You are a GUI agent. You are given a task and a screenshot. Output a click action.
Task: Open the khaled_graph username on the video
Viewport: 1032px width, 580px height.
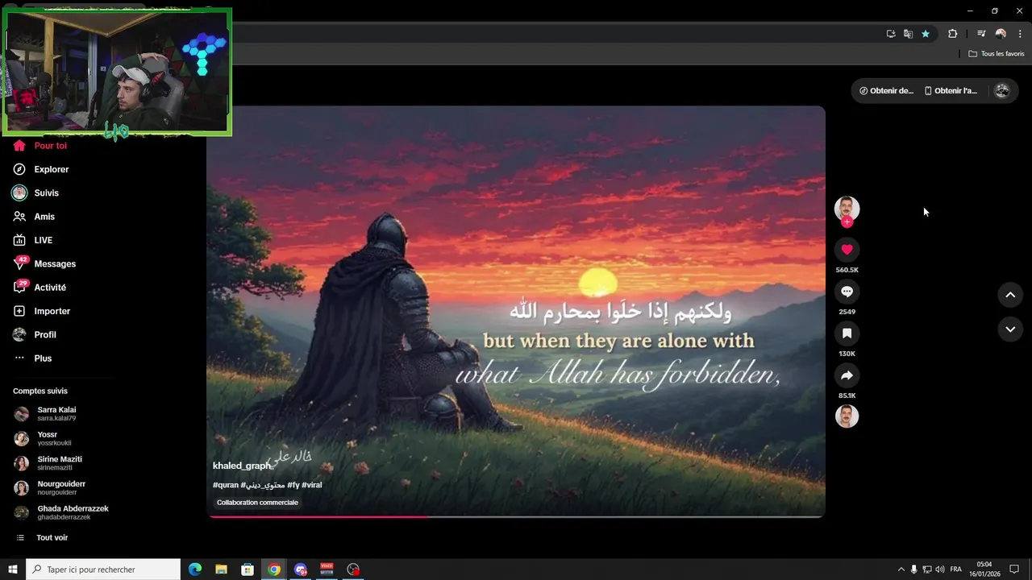(x=242, y=466)
